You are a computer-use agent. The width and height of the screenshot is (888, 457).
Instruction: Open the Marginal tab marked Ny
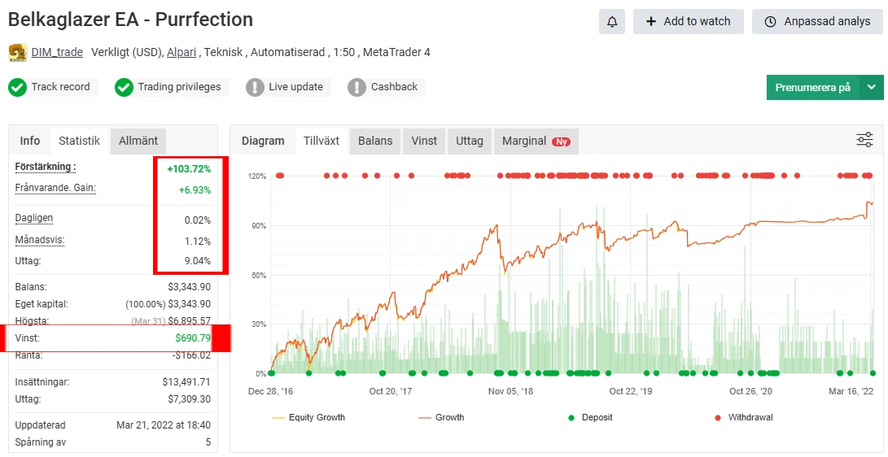[535, 141]
